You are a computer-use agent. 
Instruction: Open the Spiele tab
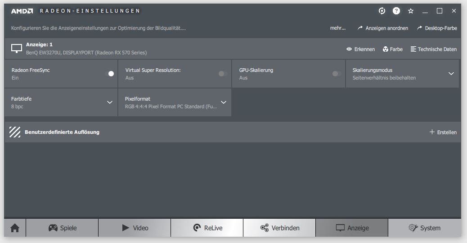coord(62,228)
